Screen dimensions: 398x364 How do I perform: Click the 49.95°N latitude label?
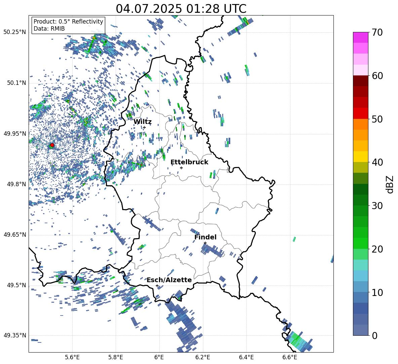(15, 134)
